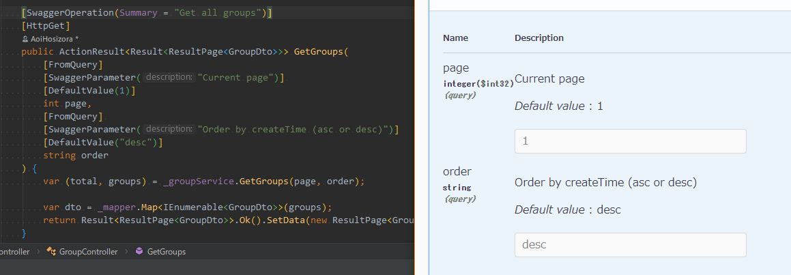This screenshot has width=791, height=275.
Task: Click the 'Current page' description text
Action: coord(549,79)
